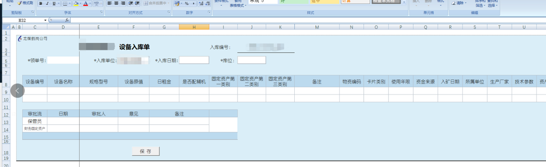Click the 保存 button
Screen dimensions: 546x167
click(x=145, y=151)
